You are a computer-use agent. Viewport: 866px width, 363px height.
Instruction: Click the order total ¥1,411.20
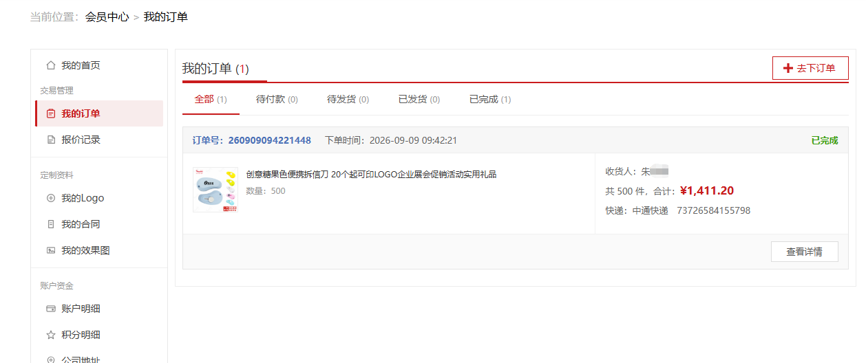707,190
